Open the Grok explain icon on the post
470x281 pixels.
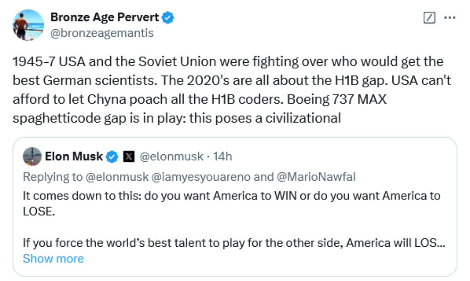pyautogui.click(x=429, y=18)
